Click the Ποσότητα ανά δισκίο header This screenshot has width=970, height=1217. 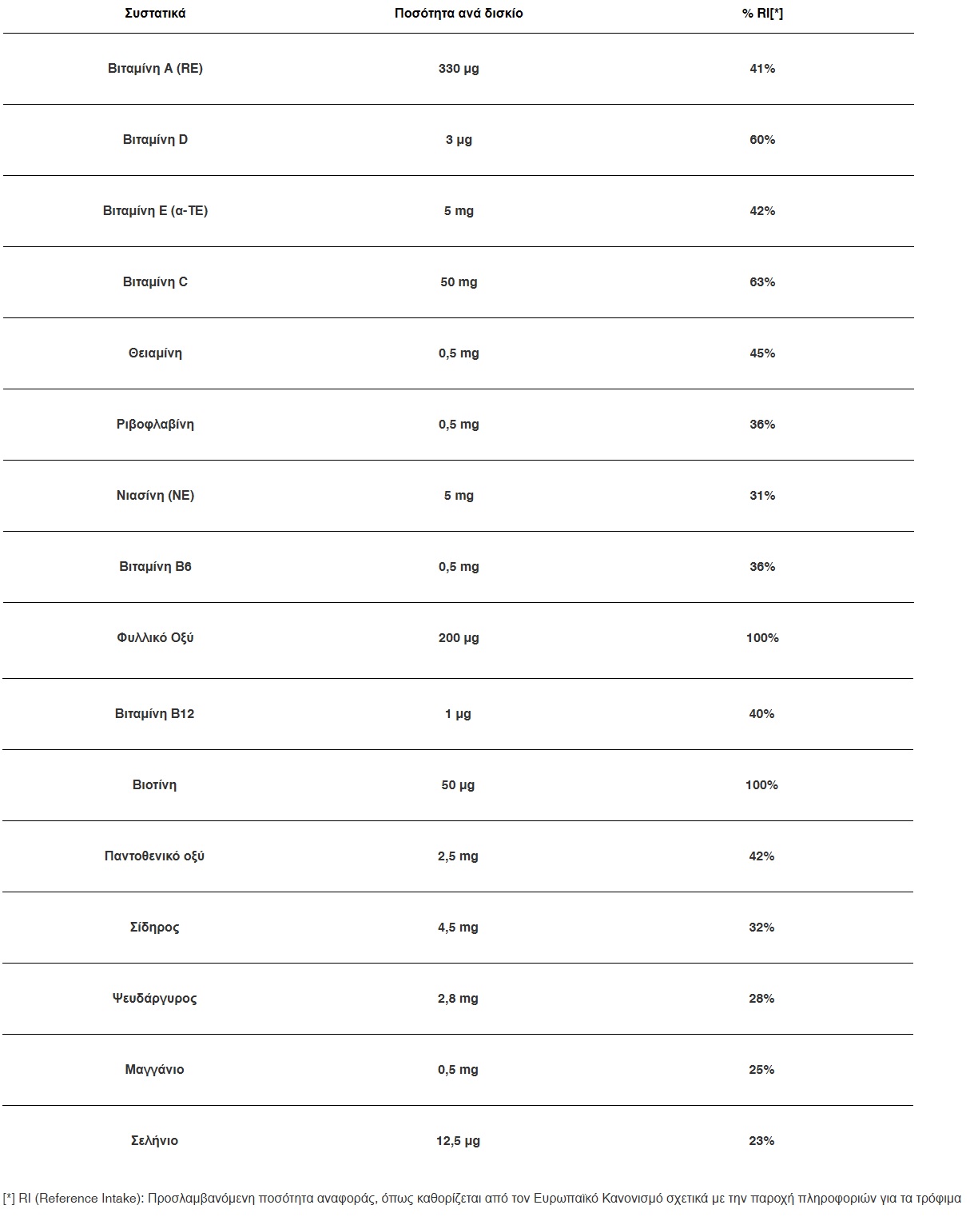pyautogui.click(x=459, y=14)
